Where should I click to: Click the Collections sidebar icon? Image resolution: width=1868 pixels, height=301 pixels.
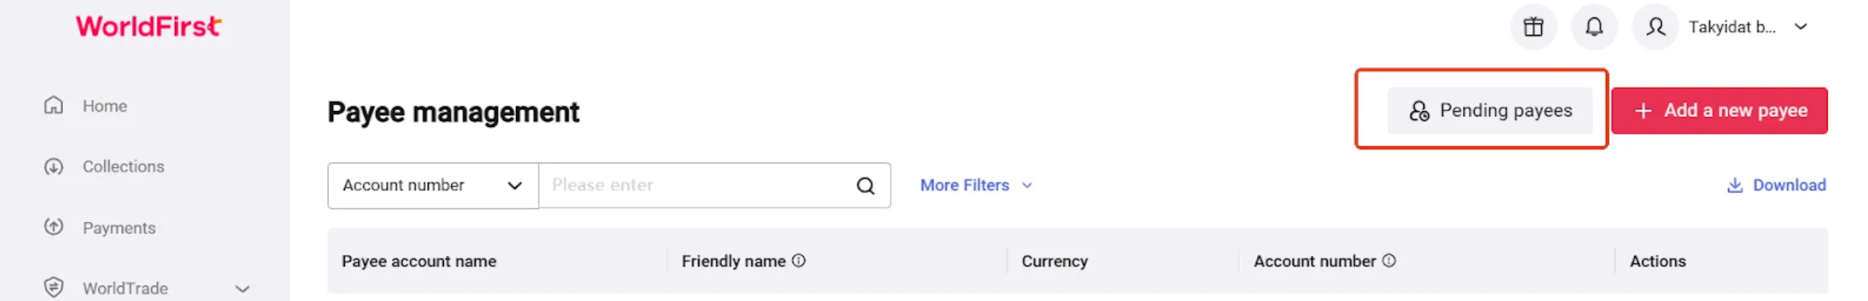click(53, 166)
